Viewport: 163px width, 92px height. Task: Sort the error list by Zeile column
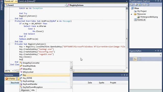click(x=90, y=83)
